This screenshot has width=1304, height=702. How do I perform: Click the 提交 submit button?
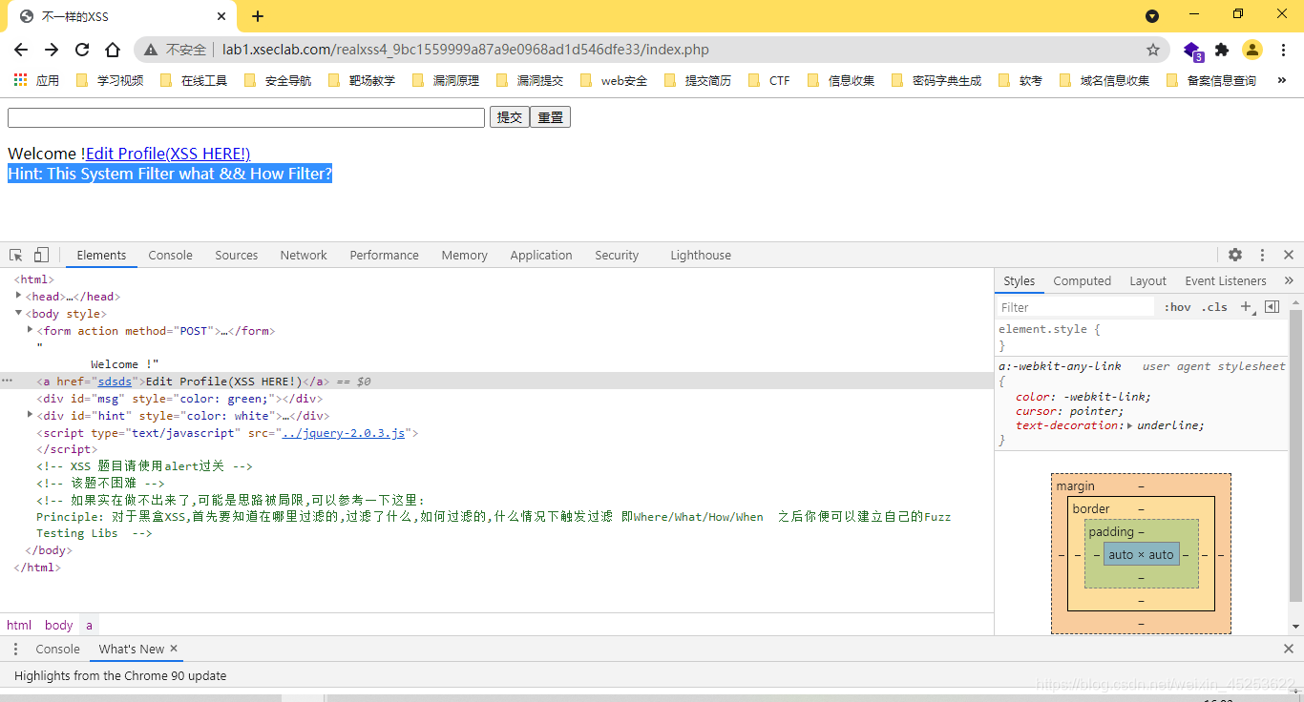click(510, 117)
